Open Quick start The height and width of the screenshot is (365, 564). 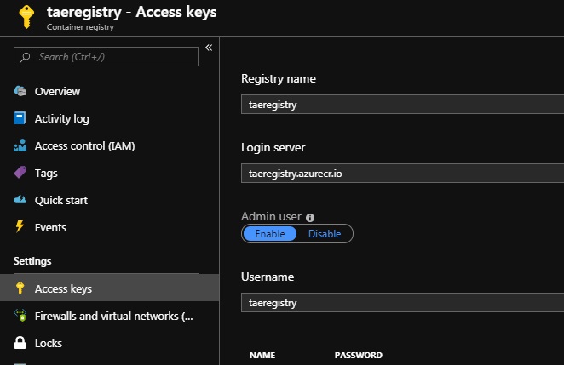tap(61, 201)
